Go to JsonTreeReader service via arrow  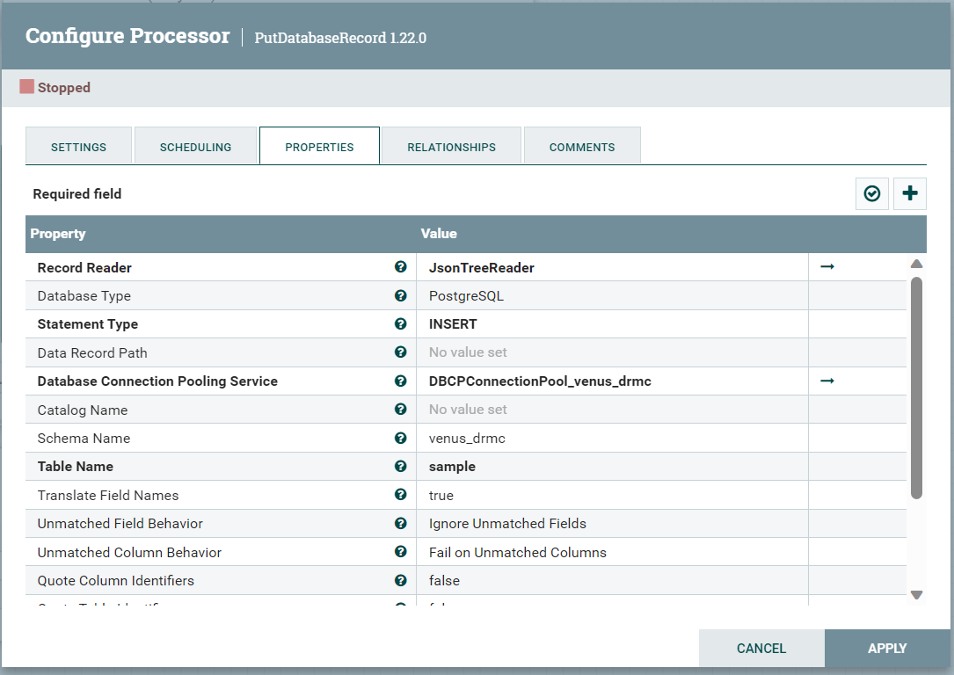(827, 266)
